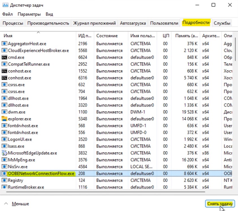Select the OOBENetworkConnectionFlow.exe row name

(x=41, y=173)
